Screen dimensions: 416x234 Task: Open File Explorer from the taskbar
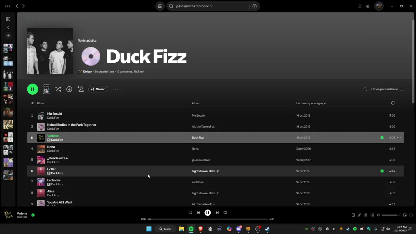[x=181, y=229]
